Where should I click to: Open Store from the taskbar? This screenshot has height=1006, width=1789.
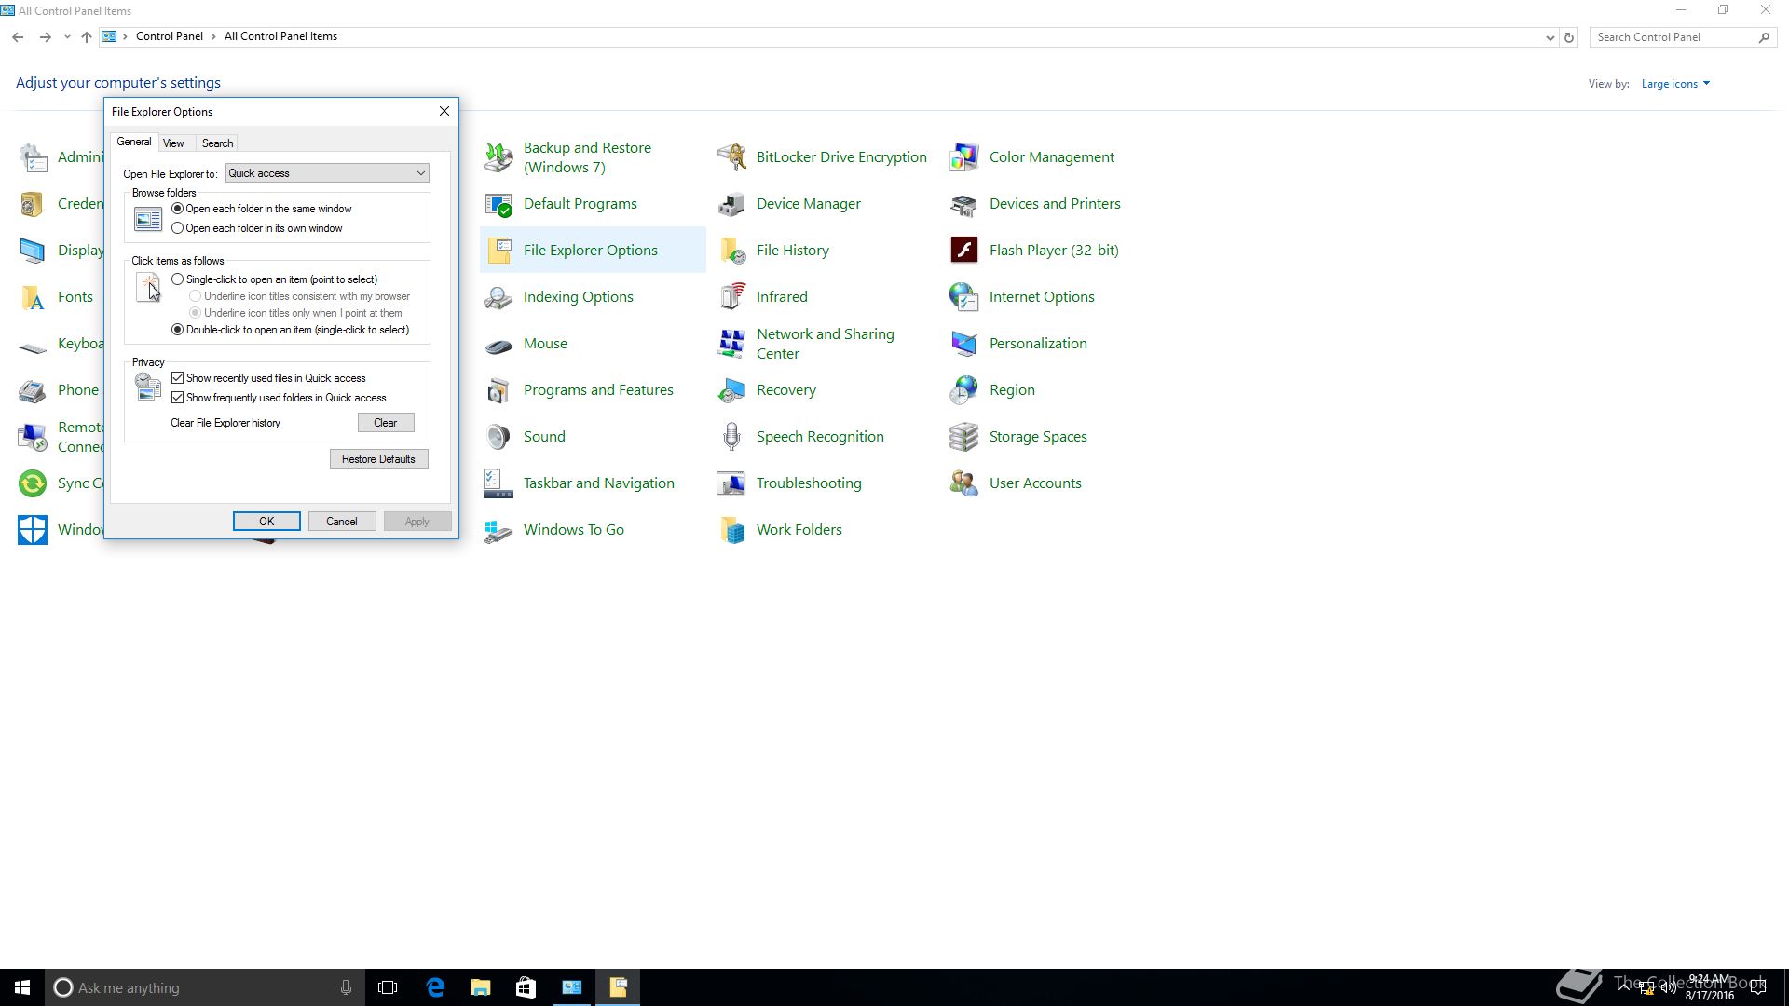[526, 987]
